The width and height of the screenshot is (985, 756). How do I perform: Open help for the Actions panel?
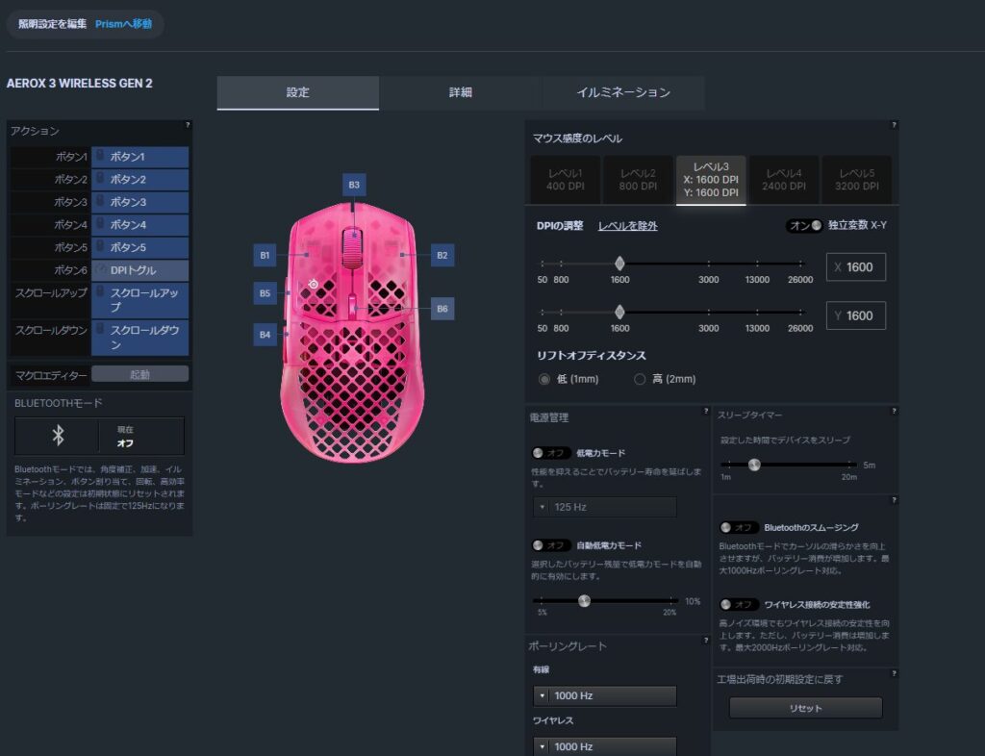[x=187, y=125]
